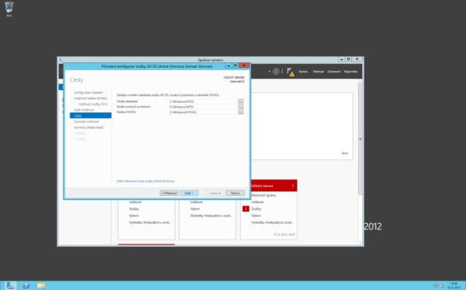This screenshot has width=466, height=290.
Task: Launch PowerShell from the taskbar
Action: (x=26, y=285)
